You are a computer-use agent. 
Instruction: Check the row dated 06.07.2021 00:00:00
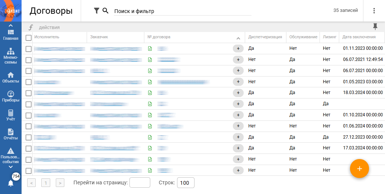[29, 71]
